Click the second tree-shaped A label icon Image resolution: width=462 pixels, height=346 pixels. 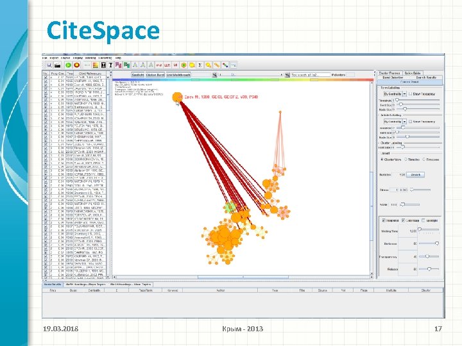point(143,65)
